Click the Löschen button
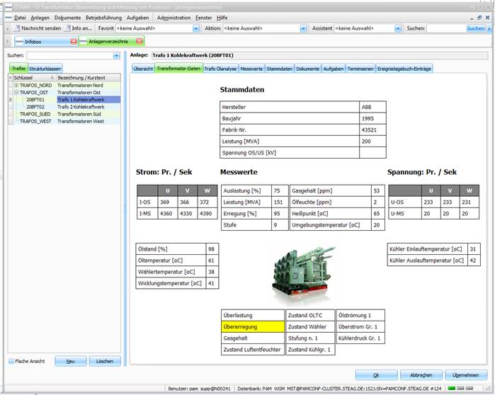 click(105, 361)
